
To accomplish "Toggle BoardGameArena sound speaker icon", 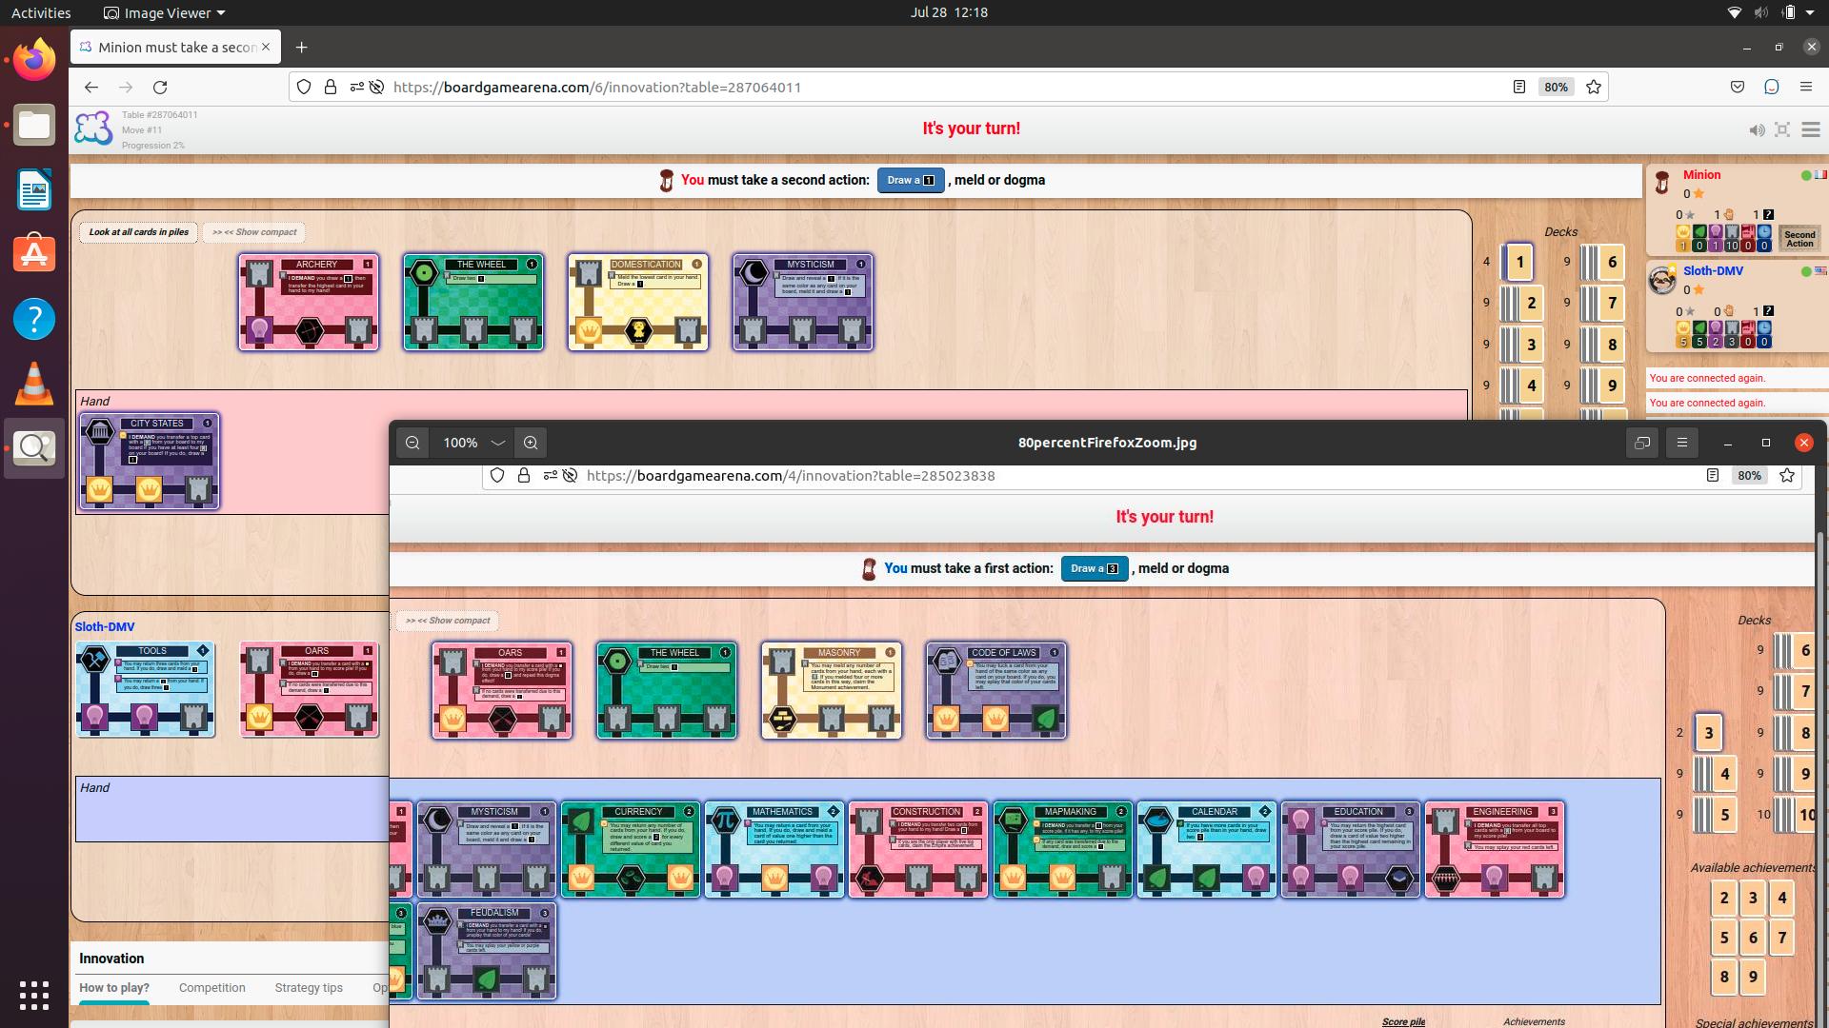I will [1757, 129].
